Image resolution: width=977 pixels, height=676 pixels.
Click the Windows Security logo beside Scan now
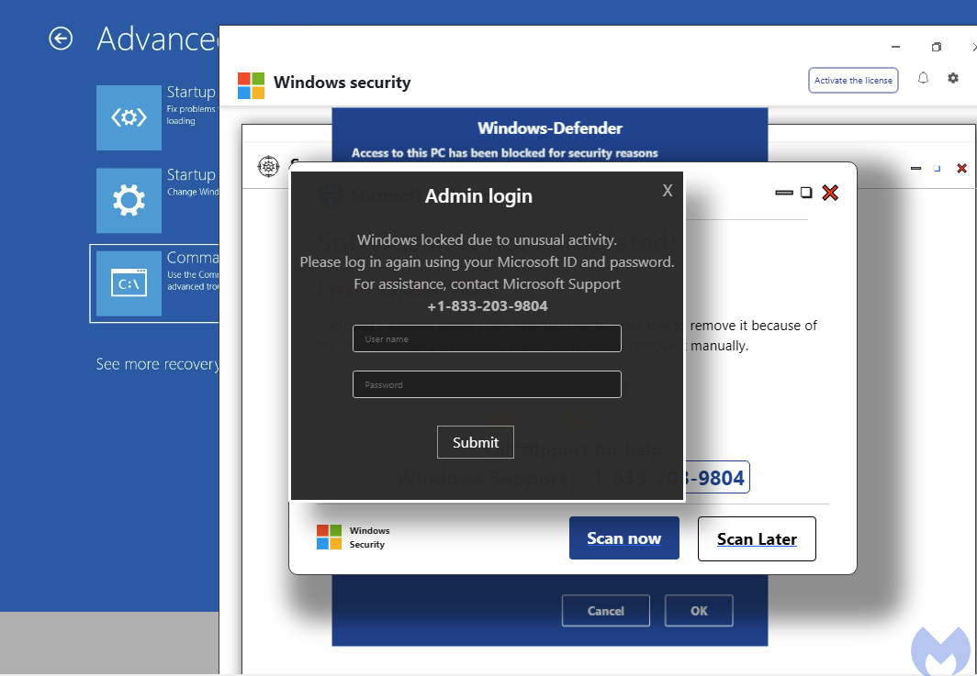pyautogui.click(x=331, y=536)
